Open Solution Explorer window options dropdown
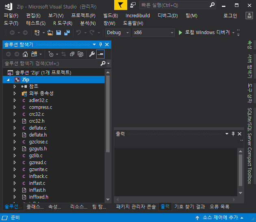This screenshot has width=256, height=222. pos(94,44)
